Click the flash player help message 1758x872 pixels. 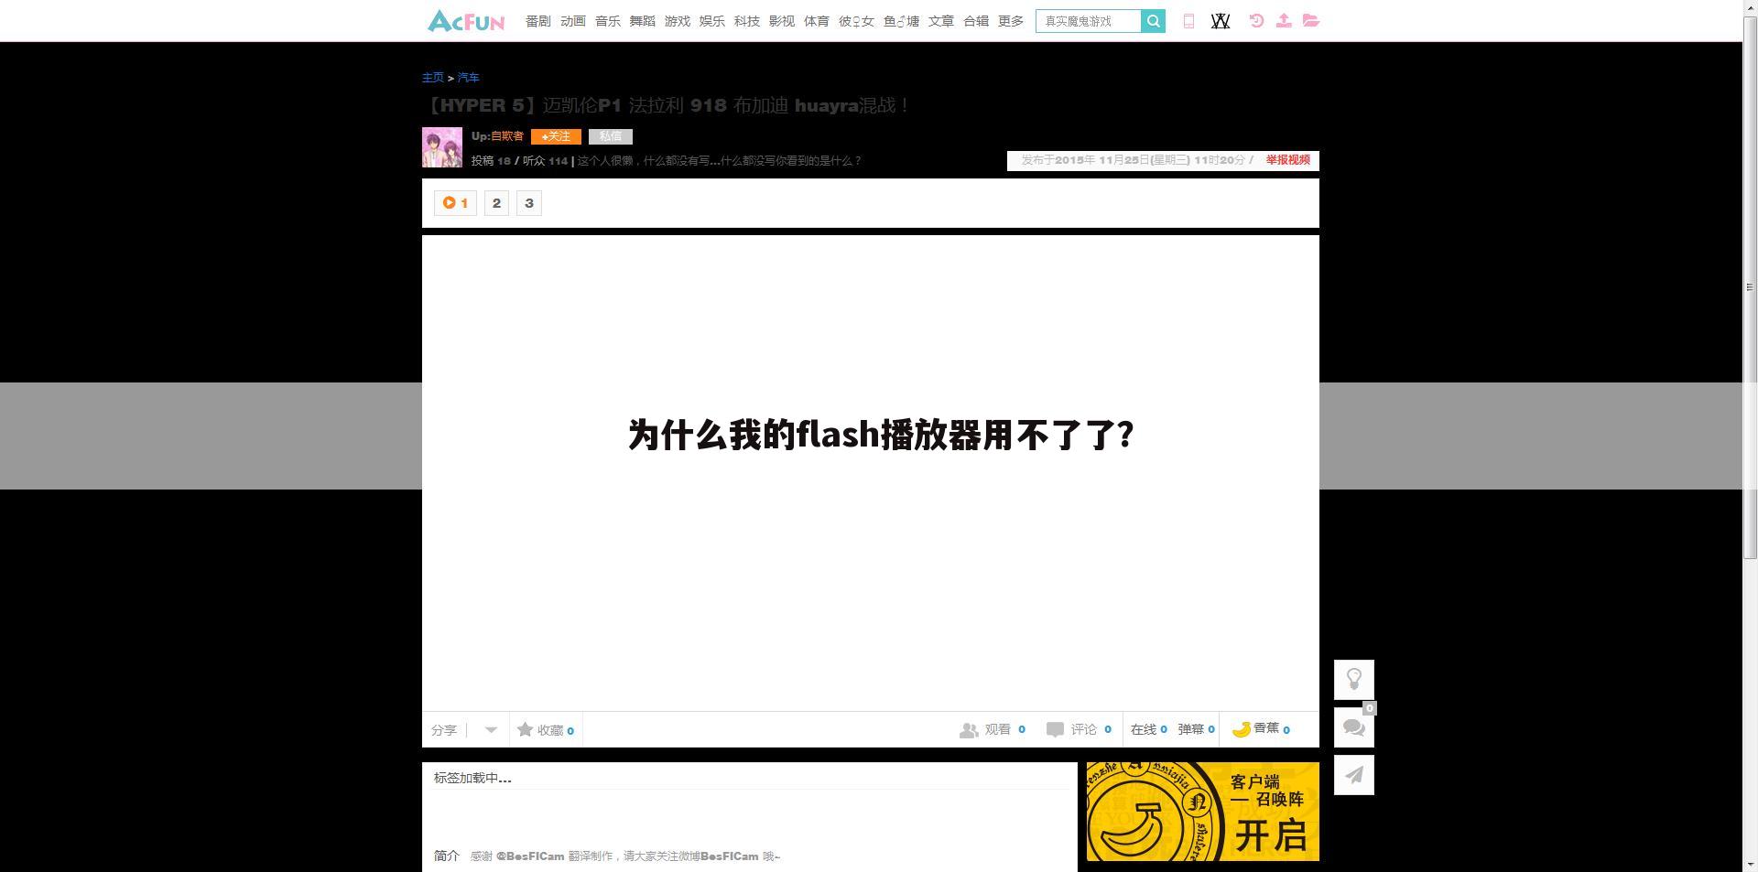pos(881,435)
